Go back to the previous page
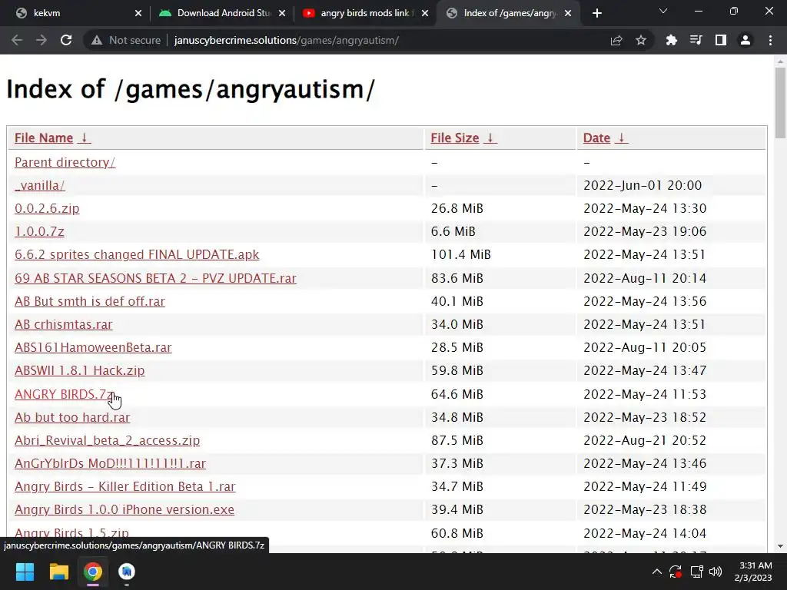 [x=17, y=40]
